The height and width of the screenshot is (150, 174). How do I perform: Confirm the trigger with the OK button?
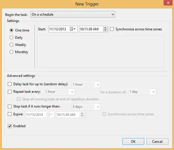coord(133,141)
